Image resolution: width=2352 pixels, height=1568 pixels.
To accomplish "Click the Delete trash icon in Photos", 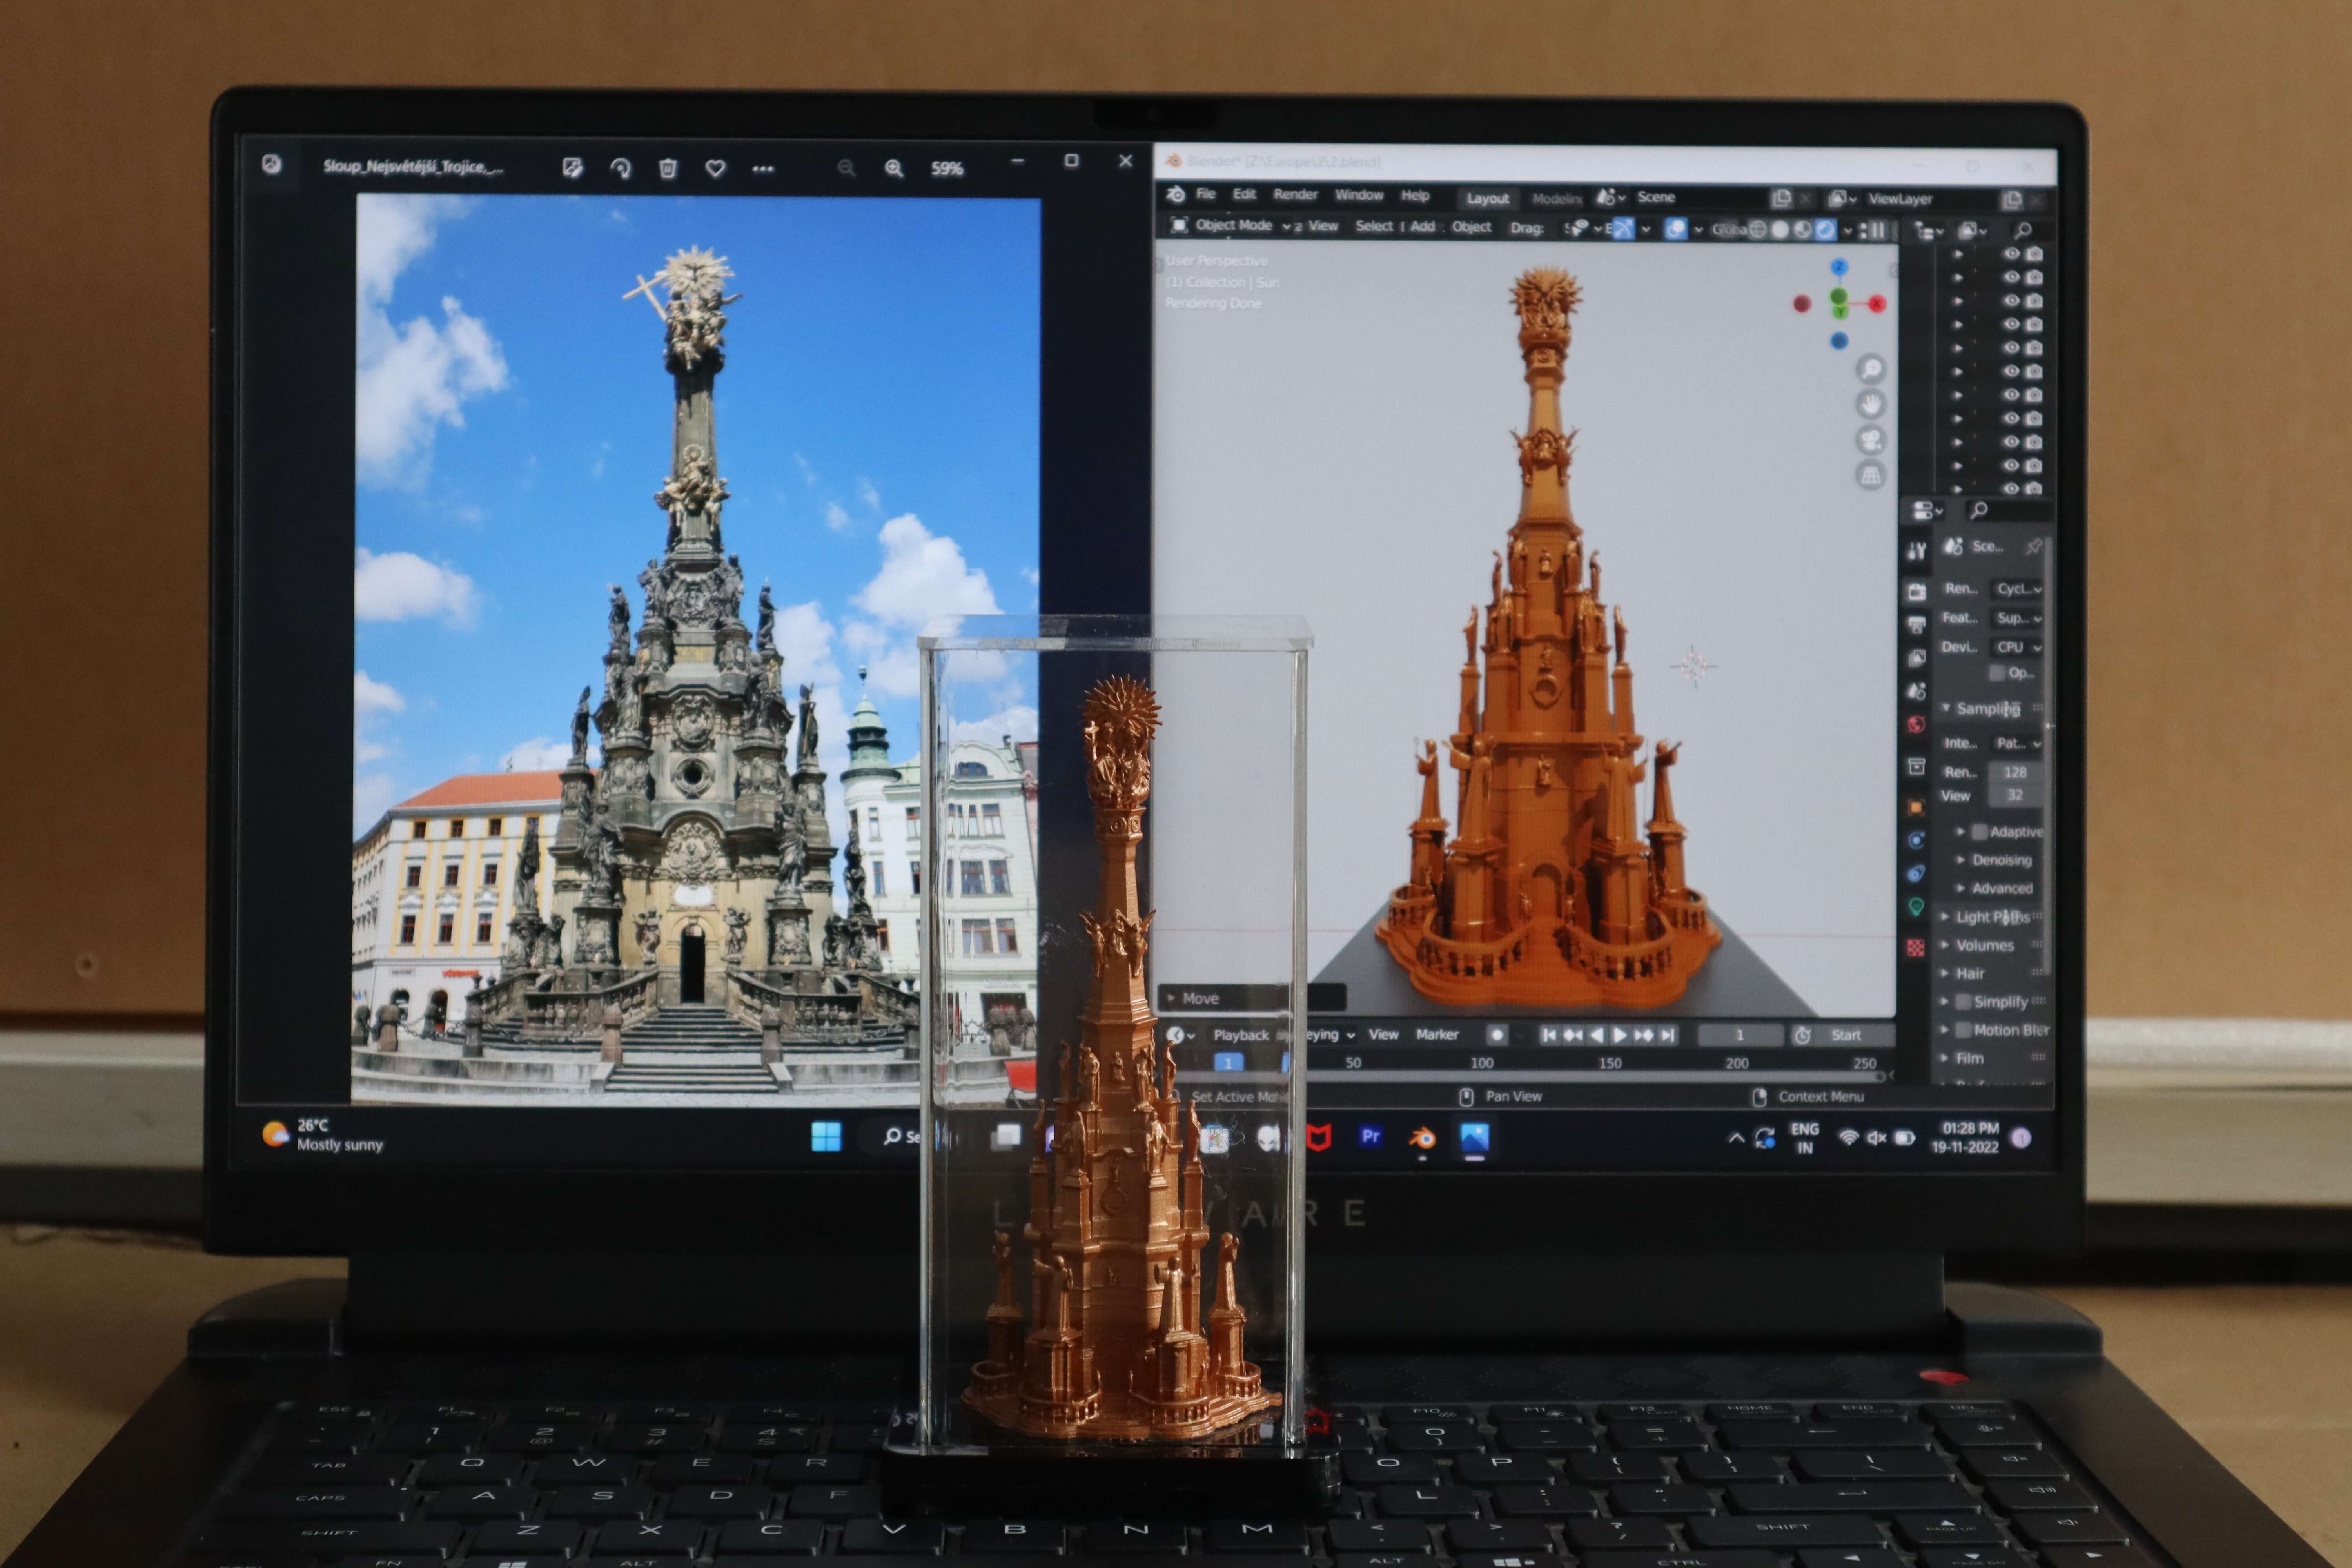I will tap(668, 168).
